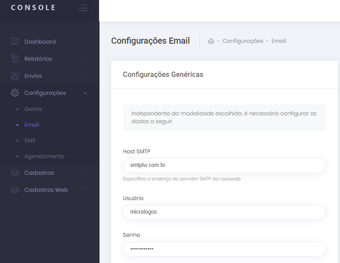Click the Configurações breadcrumb link

coord(243,41)
